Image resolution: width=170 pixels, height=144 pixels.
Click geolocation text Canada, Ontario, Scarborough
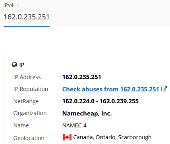point(112,137)
